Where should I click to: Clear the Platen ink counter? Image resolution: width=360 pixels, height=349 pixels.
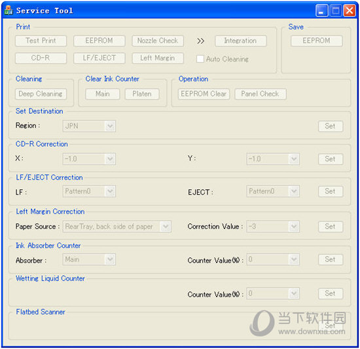[x=142, y=94]
